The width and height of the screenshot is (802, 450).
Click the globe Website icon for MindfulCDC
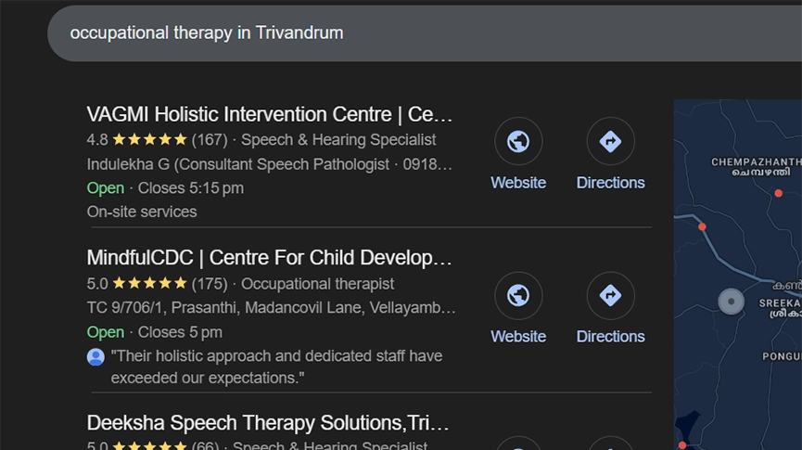[518, 296]
